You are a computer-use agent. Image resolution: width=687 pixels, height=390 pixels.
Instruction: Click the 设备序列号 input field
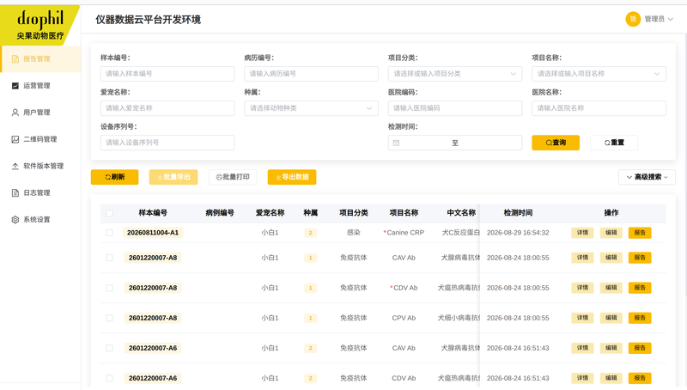[x=167, y=143]
